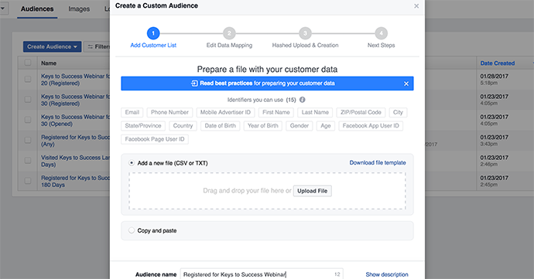Sort by the Date Created column header
534x279 pixels.
[x=498, y=63]
